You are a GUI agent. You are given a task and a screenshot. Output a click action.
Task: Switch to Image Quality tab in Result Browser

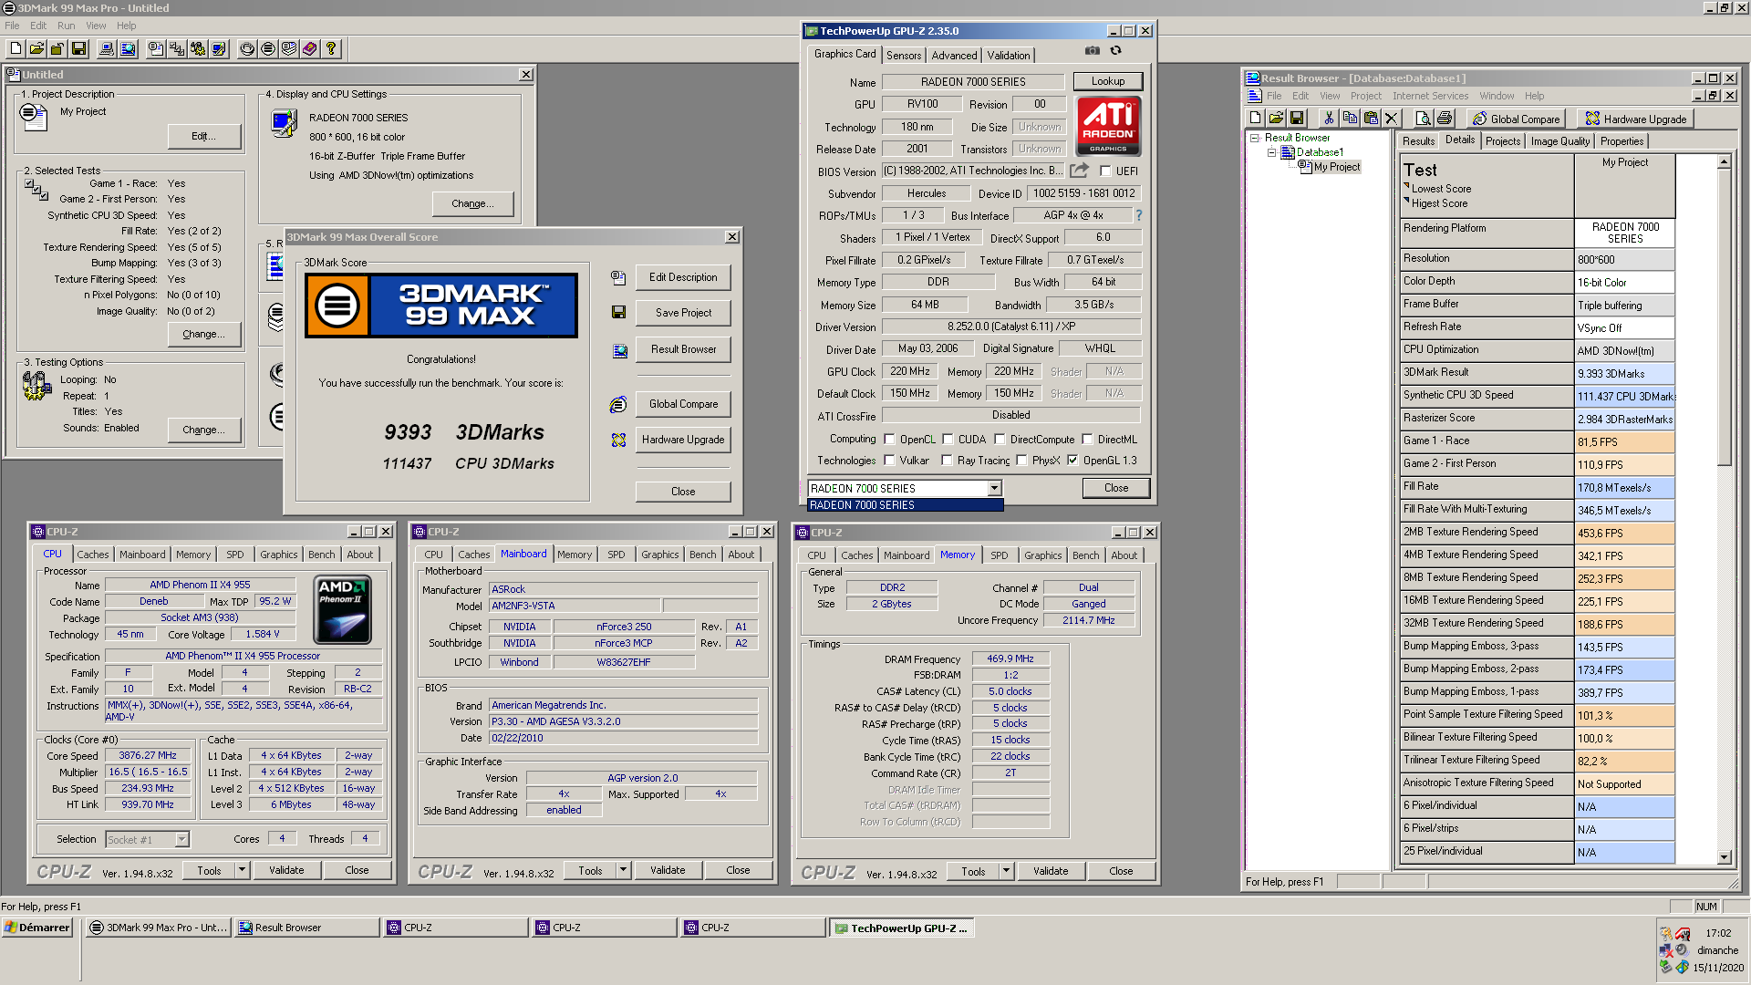tap(1559, 141)
